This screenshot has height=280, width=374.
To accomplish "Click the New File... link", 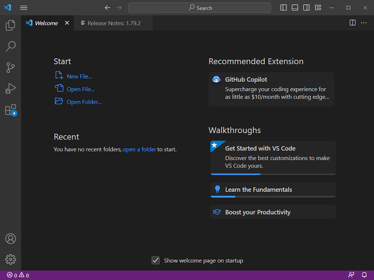I will click(x=79, y=77).
